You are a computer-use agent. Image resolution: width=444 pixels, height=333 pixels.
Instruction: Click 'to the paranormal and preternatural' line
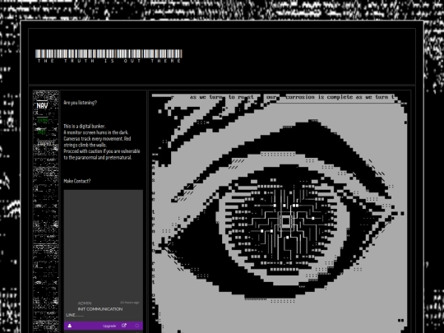tap(98, 157)
